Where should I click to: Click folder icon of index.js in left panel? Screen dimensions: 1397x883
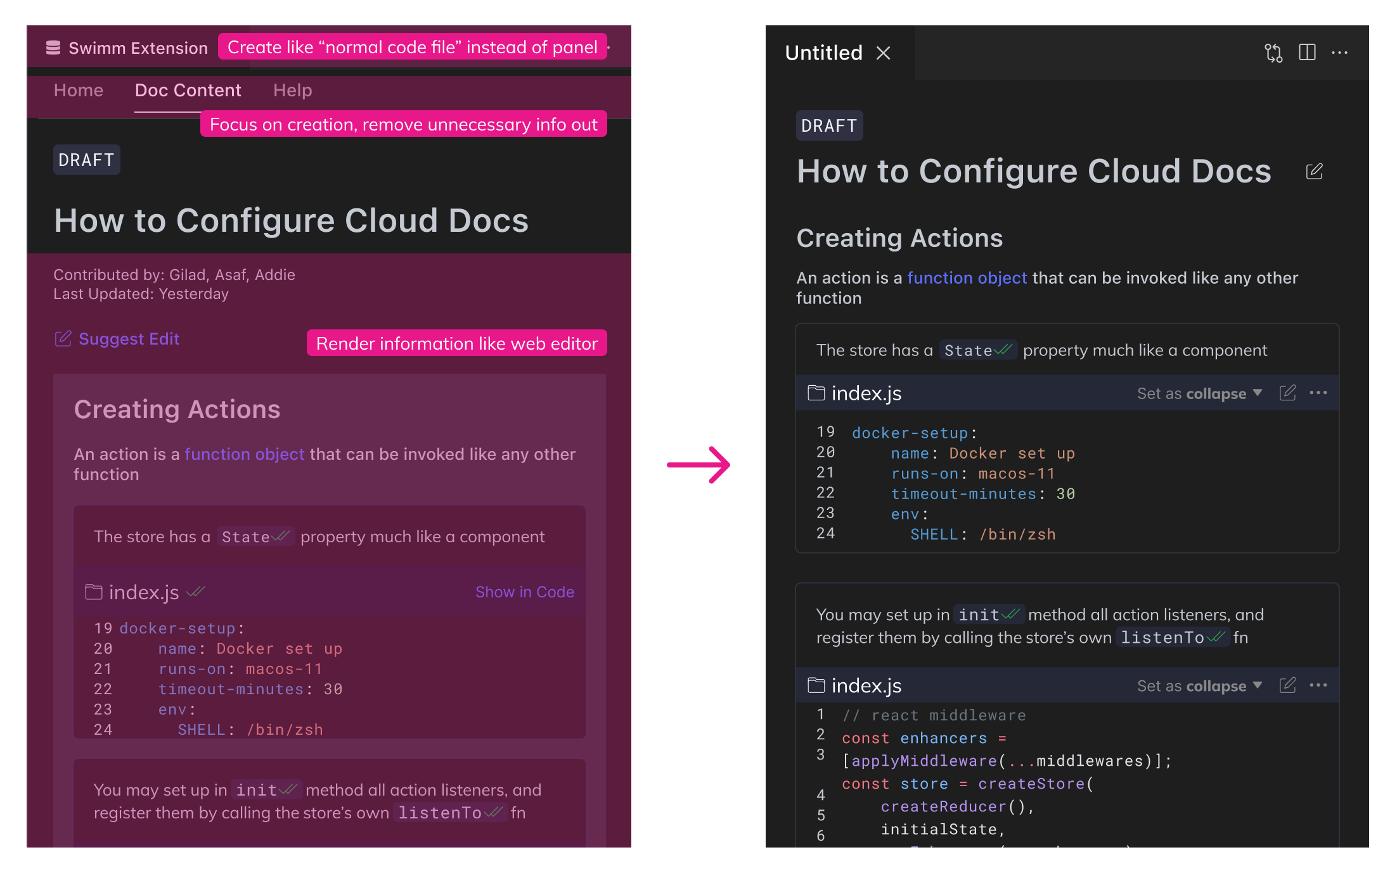point(94,592)
